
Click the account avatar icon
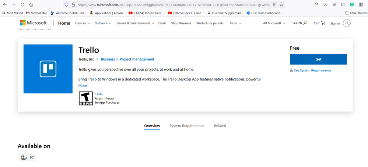(347, 23)
